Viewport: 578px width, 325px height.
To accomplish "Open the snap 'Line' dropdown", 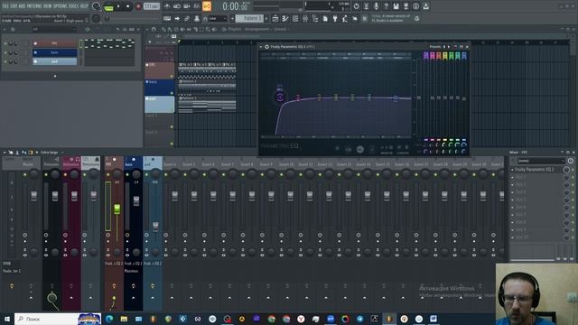I will point(218,18).
